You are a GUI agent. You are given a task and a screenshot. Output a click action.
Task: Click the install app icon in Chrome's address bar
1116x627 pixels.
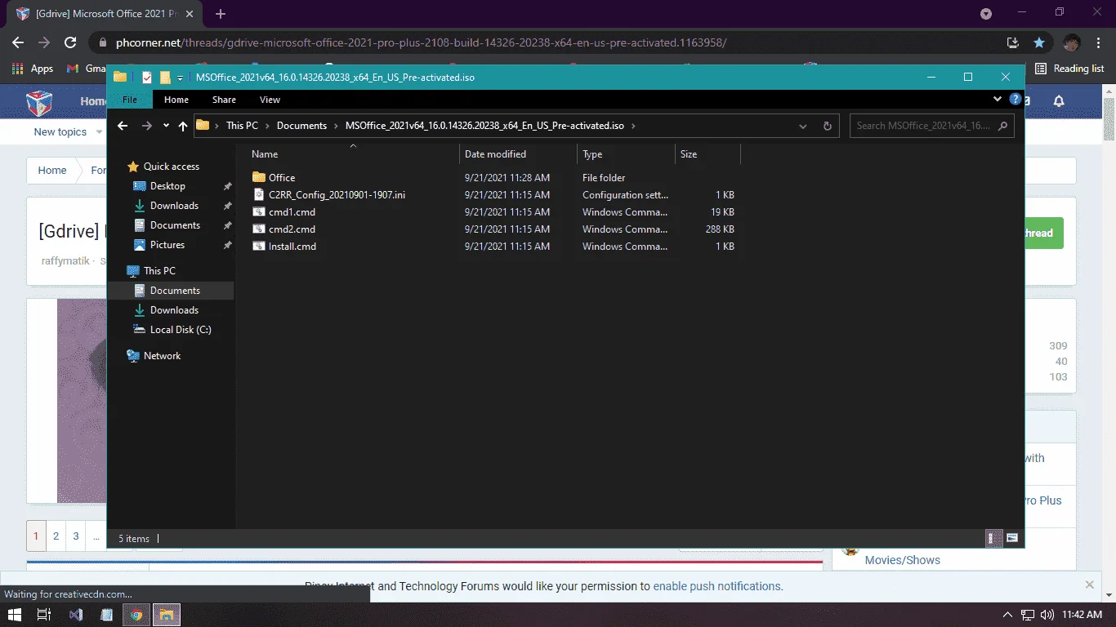pos(1013,42)
